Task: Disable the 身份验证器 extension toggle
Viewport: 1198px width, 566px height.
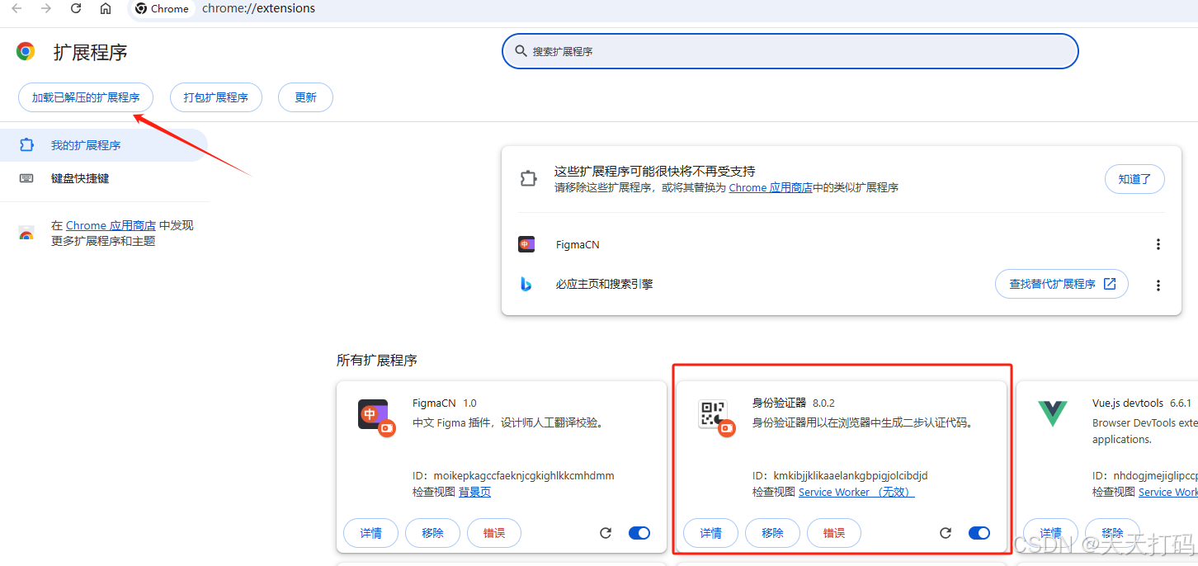Action: tap(979, 533)
